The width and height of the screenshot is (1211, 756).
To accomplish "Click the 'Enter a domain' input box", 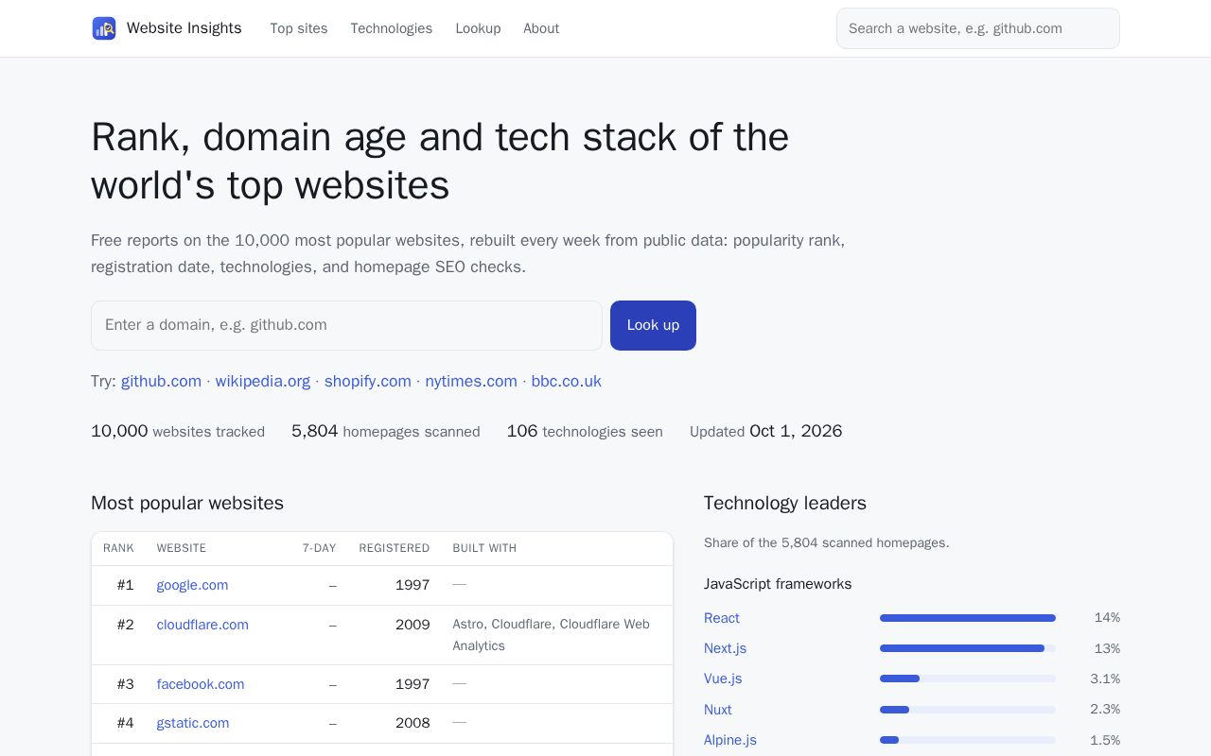I will tap(346, 325).
